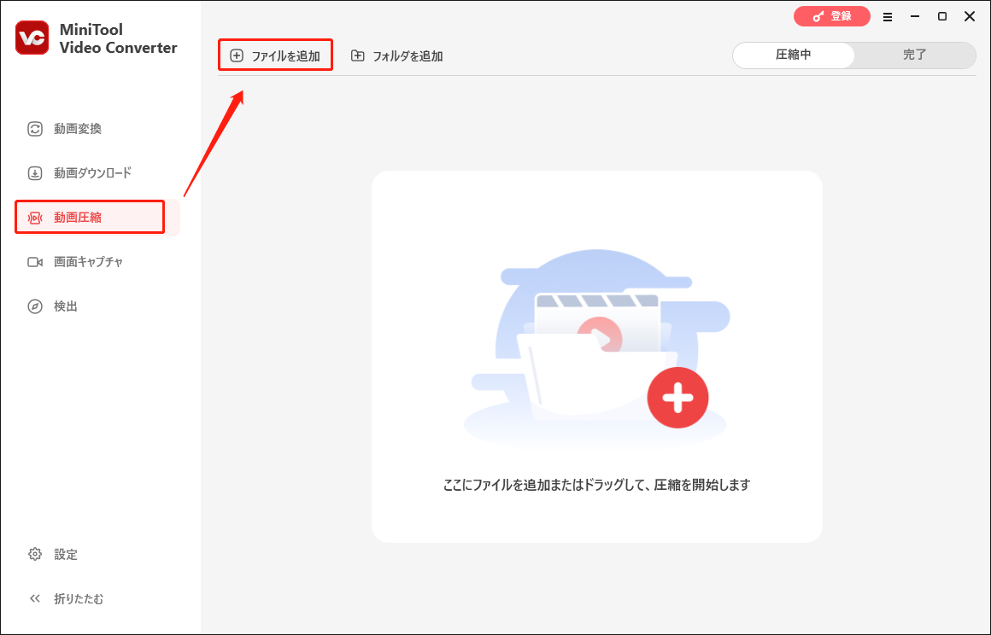Click the red plus icon to add video
Image resolution: width=991 pixels, height=635 pixels.
click(x=677, y=398)
